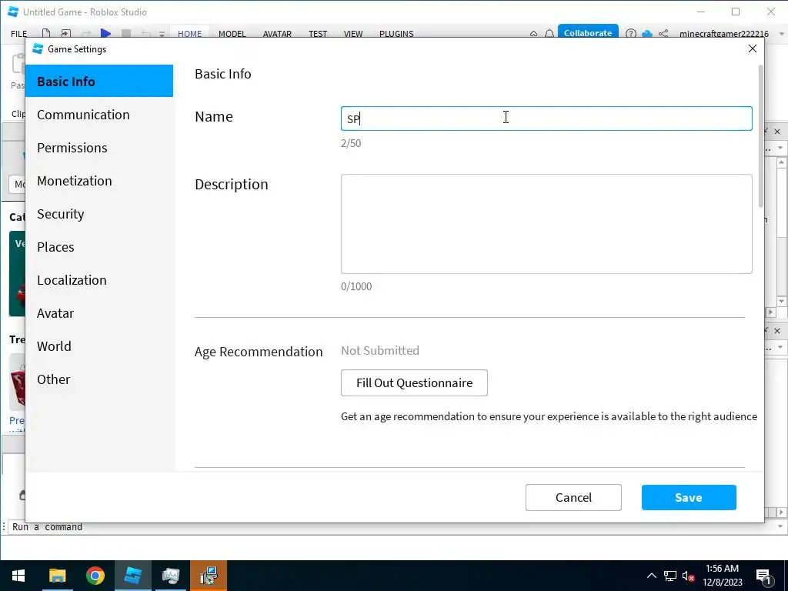Viewport: 788px width, 591px height.
Task: Click the Game Settings dialog scrollbar
Action: [761, 135]
